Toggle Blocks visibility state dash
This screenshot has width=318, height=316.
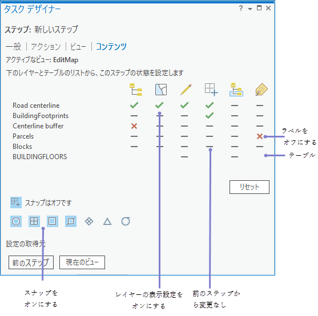click(x=134, y=147)
